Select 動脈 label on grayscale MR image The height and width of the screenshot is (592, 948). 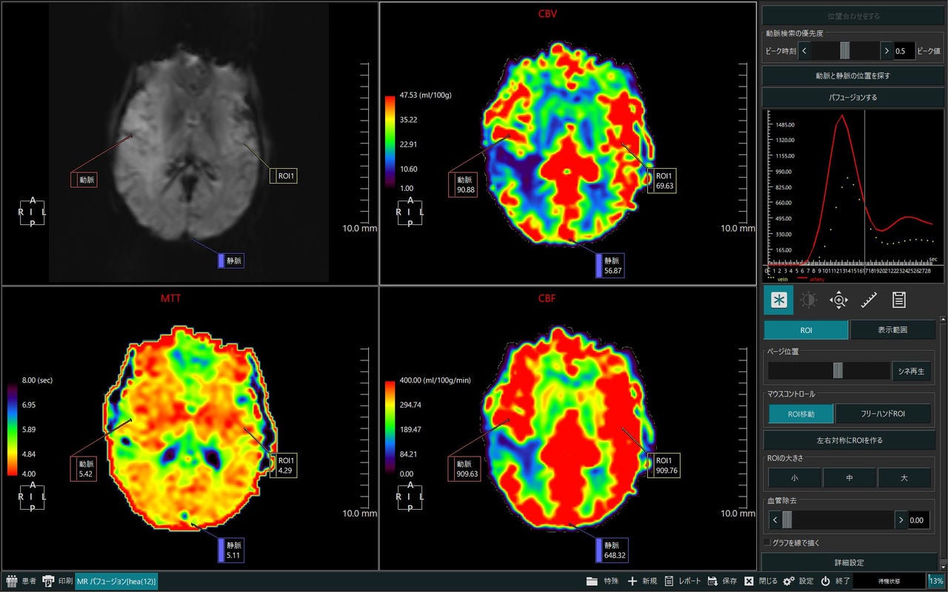pos(84,179)
